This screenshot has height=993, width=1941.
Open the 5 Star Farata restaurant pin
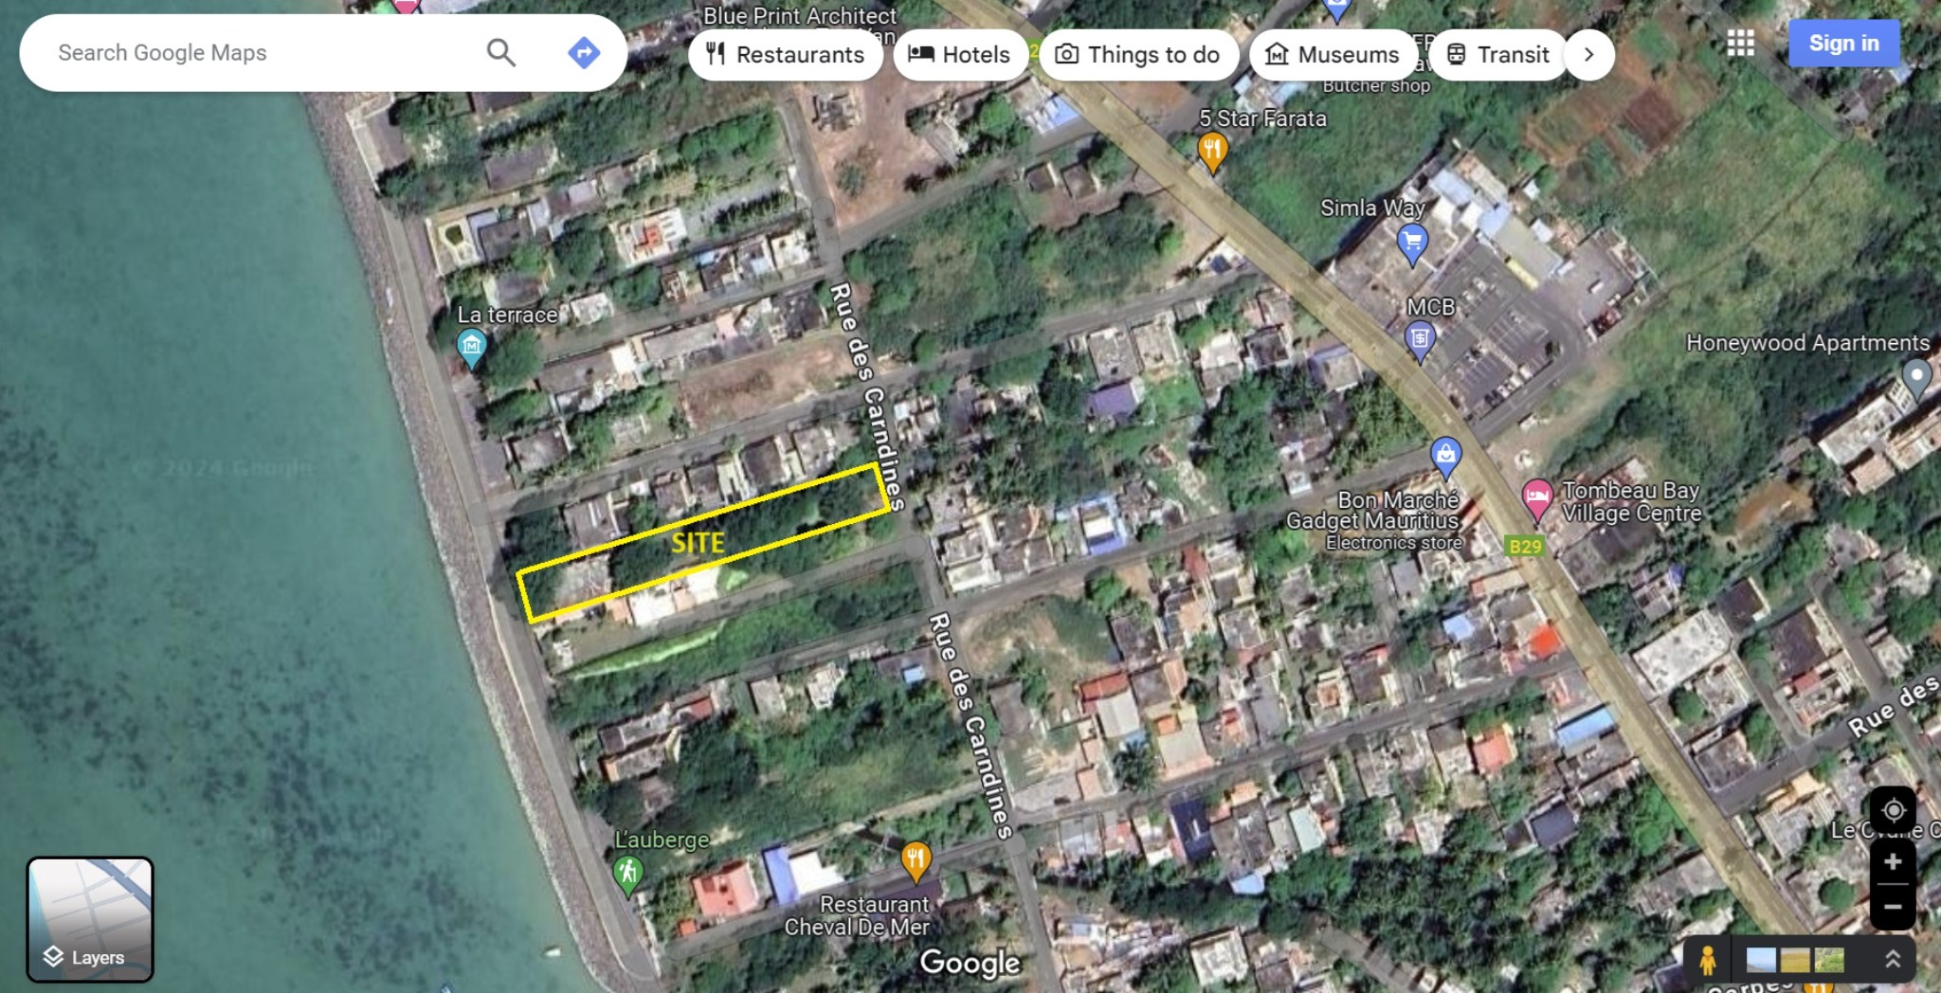[x=1212, y=153]
